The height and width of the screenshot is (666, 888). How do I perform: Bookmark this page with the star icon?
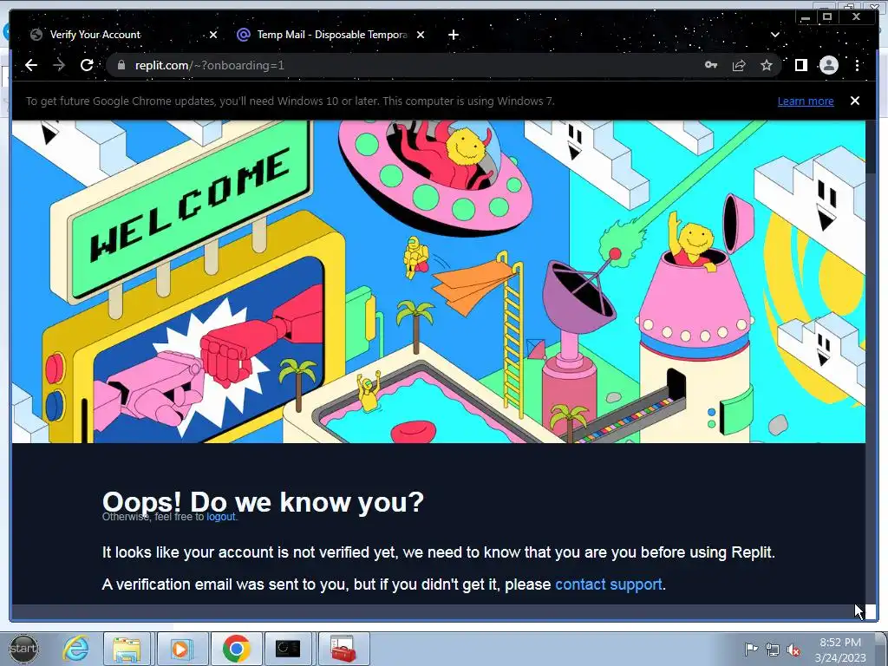[767, 66]
